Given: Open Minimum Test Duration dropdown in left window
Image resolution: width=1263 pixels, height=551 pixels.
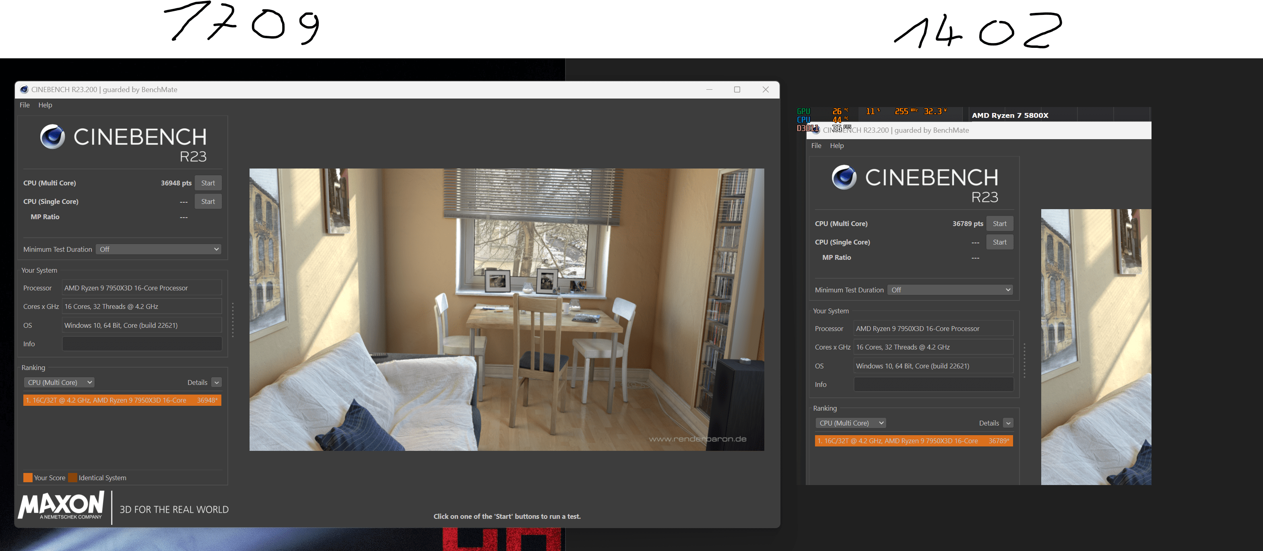Looking at the screenshot, I should [158, 249].
